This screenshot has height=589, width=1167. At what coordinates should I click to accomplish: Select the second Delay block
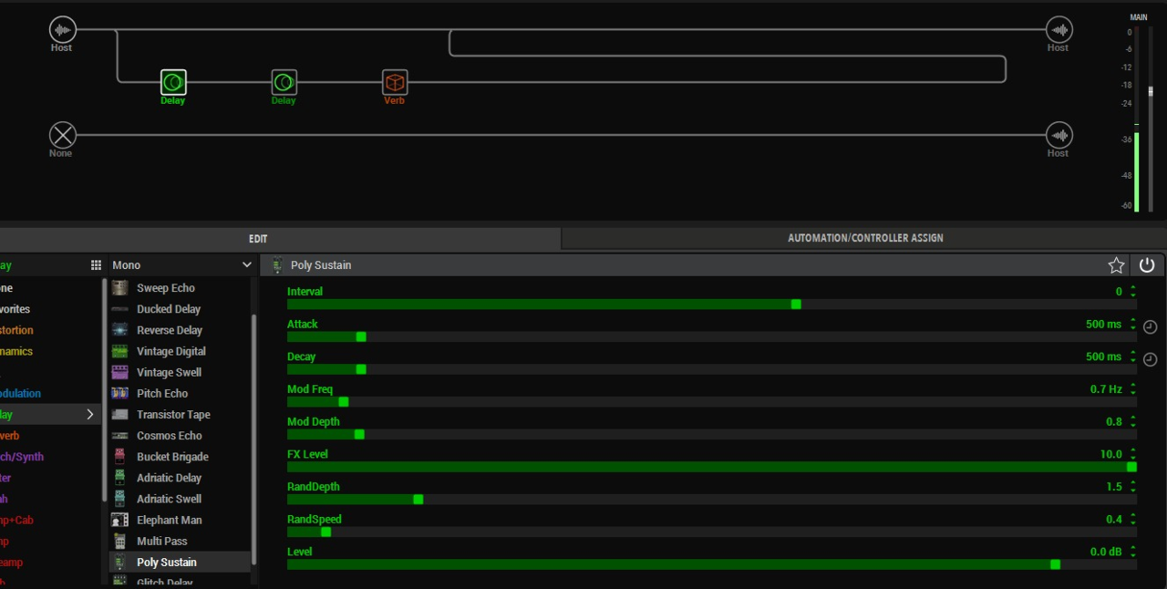(x=284, y=83)
